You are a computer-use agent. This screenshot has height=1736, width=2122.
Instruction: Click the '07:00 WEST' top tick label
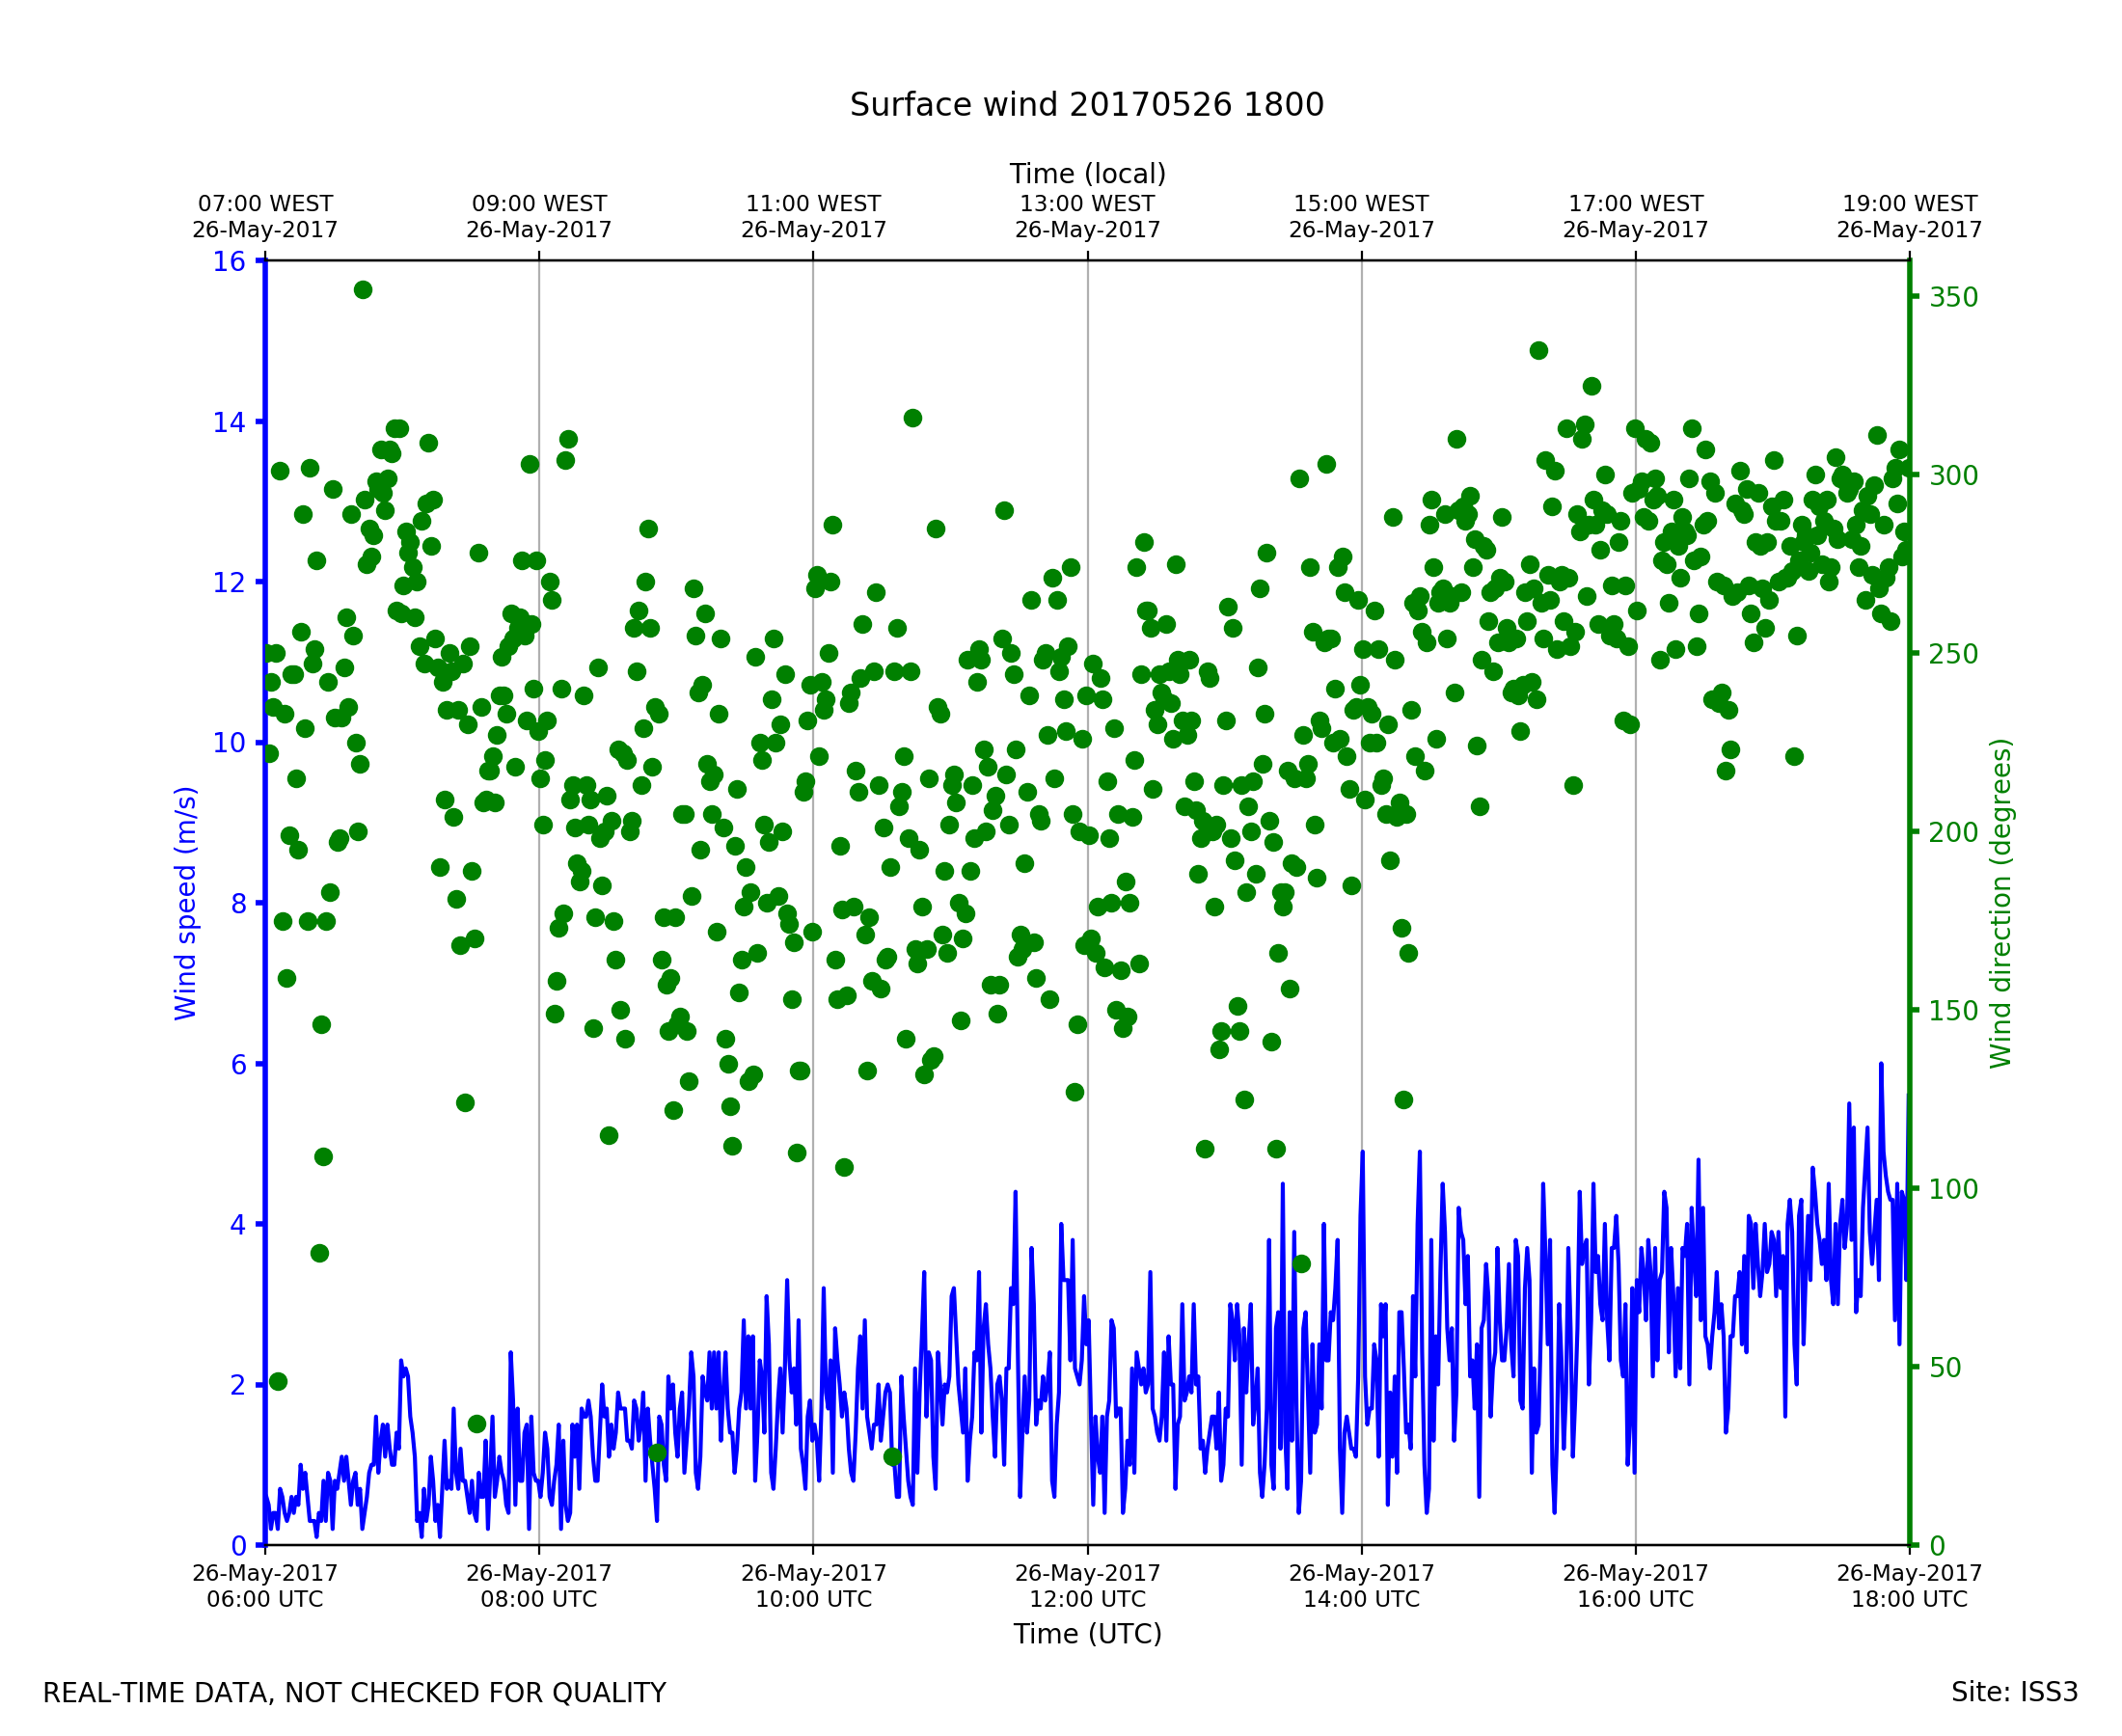[x=265, y=204]
